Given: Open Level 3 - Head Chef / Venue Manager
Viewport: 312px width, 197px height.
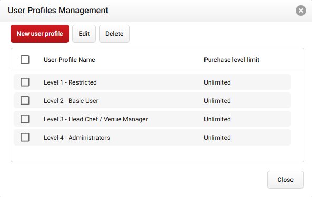Looking at the screenshot, I should 96,119.
